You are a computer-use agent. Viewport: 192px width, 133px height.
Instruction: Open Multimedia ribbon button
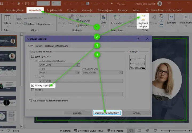pyautogui.click(x=186, y=21)
